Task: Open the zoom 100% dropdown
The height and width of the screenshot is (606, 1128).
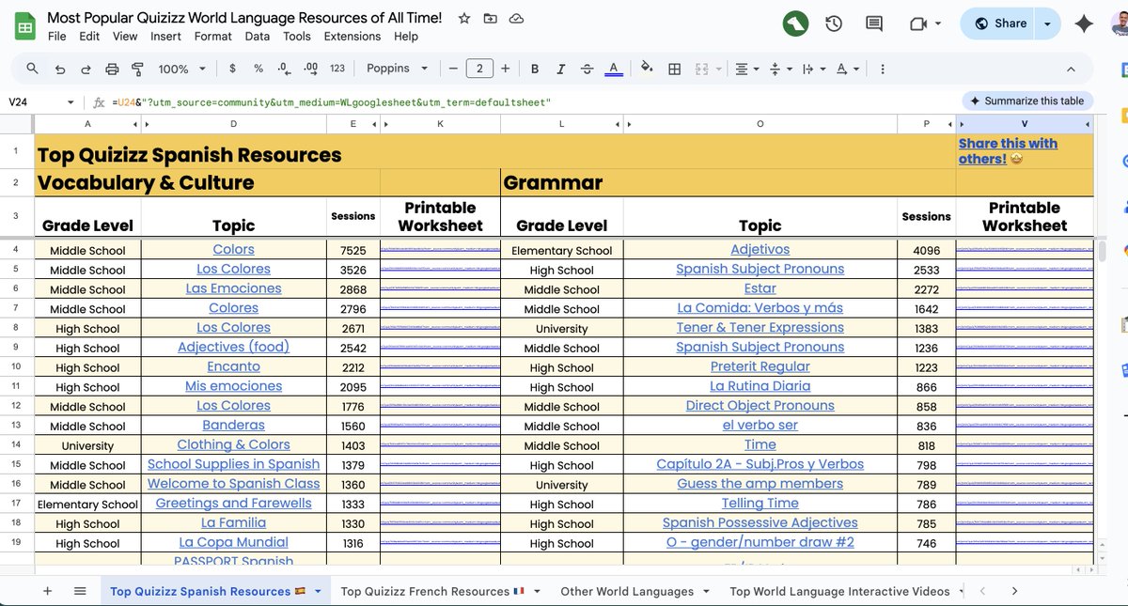Action: (180, 69)
